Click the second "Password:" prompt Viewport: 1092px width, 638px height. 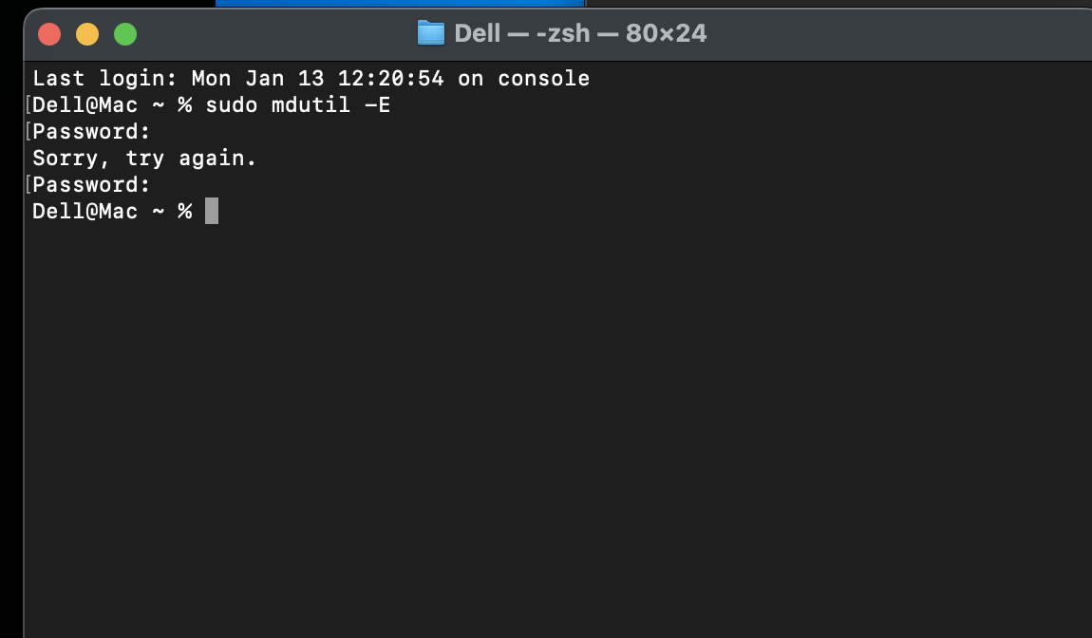point(92,185)
